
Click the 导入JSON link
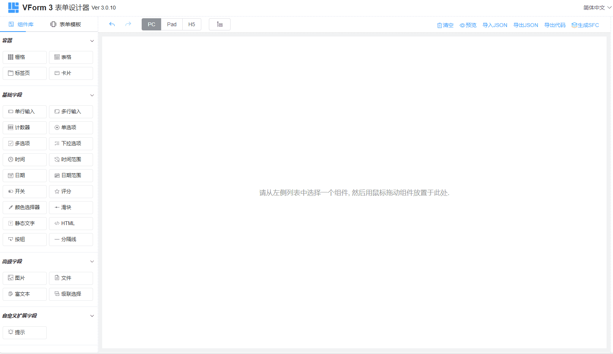pos(495,25)
